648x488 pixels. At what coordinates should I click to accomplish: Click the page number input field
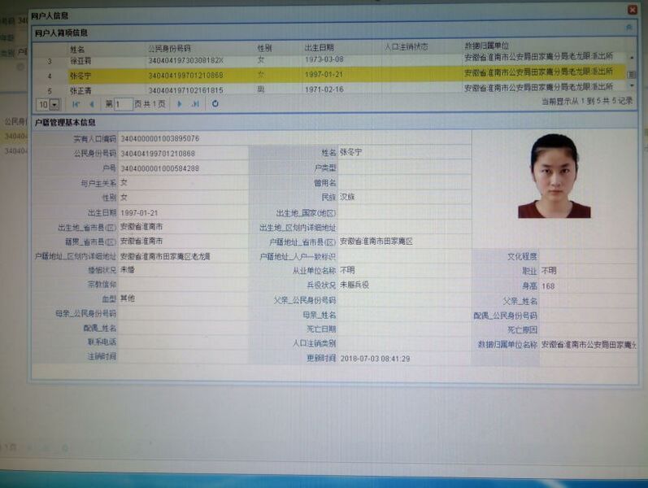(123, 104)
